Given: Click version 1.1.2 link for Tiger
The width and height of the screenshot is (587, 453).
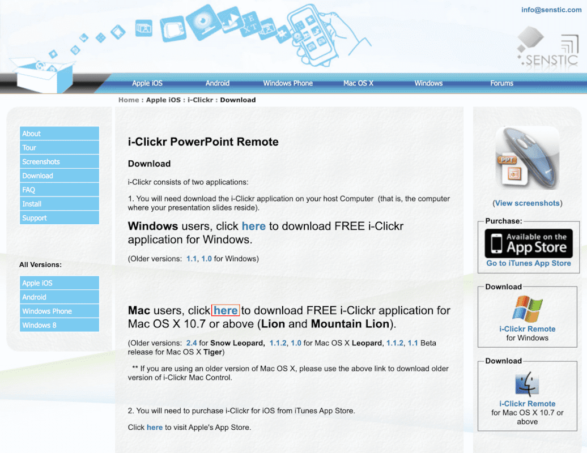Looking at the screenshot, I should [394, 343].
